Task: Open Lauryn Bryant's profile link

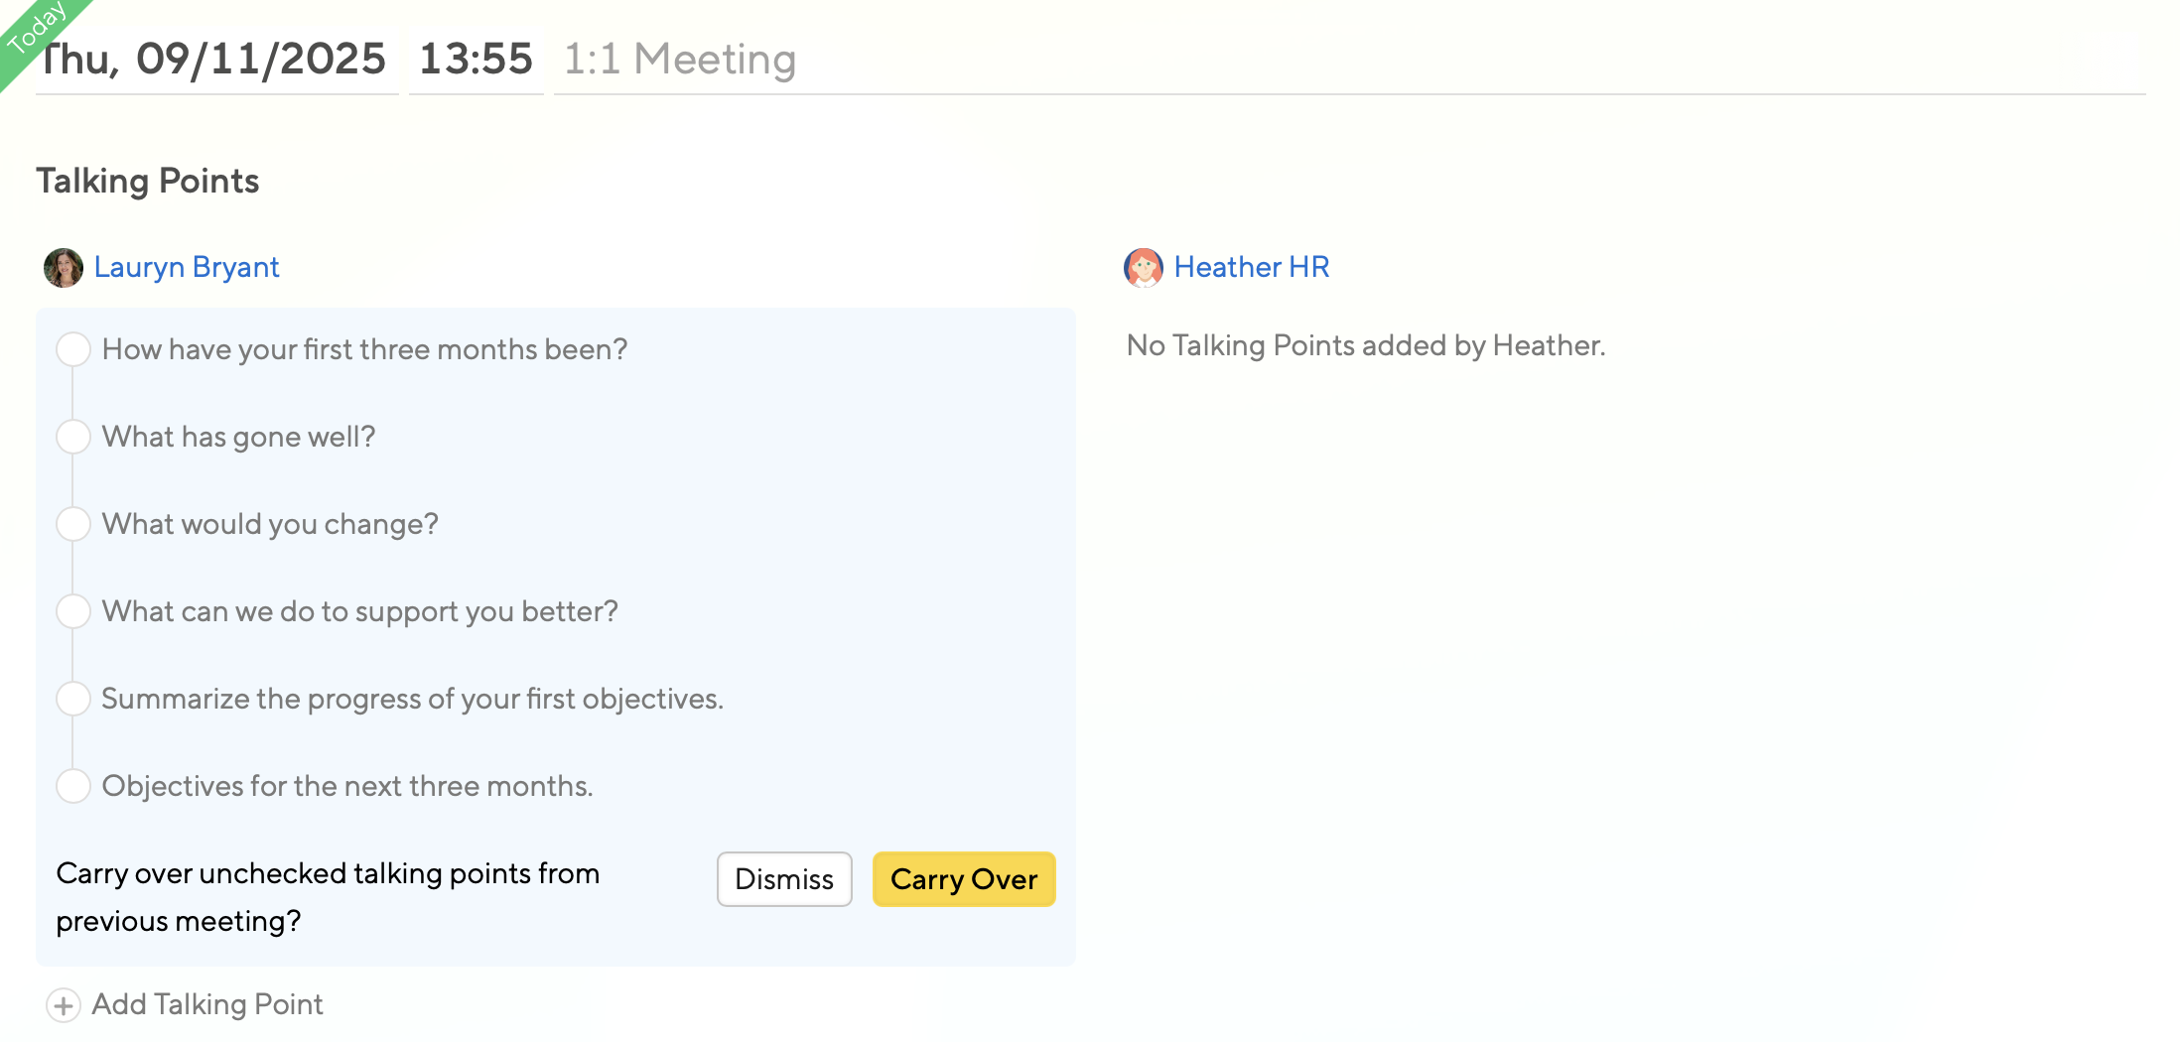Action: tap(187, 268)
